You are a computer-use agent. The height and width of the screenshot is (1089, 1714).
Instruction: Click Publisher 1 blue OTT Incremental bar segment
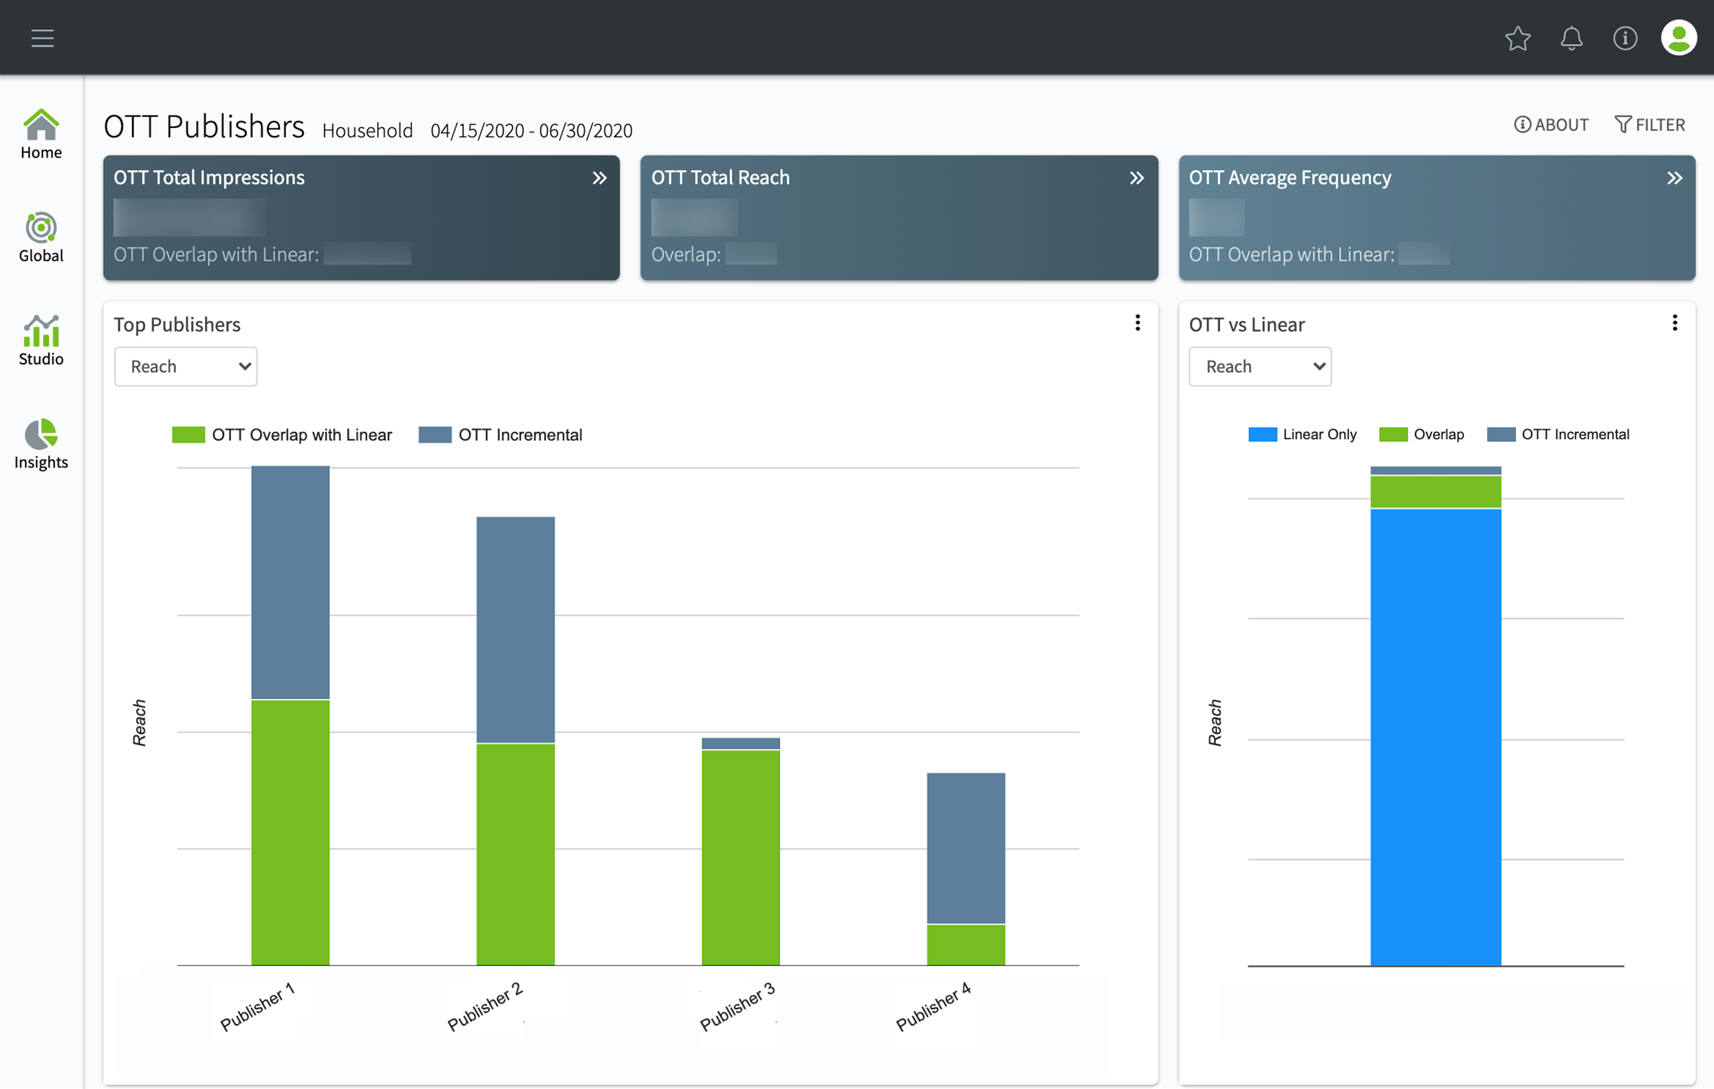(x=290, y=582)
